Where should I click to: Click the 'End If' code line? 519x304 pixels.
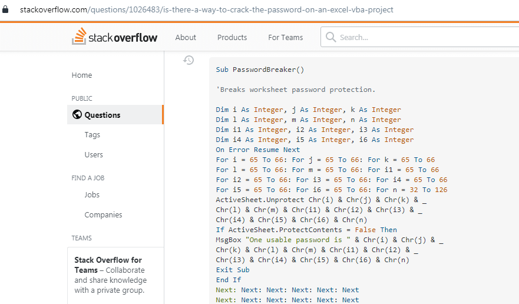point(229,280)
